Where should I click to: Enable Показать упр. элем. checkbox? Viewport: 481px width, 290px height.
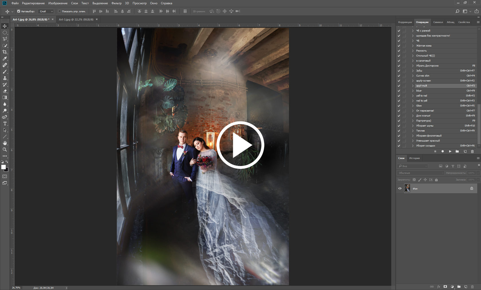[x=60, y=11]
